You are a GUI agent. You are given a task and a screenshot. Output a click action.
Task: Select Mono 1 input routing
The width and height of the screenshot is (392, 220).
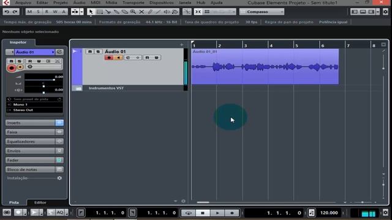tap(35, 105)
